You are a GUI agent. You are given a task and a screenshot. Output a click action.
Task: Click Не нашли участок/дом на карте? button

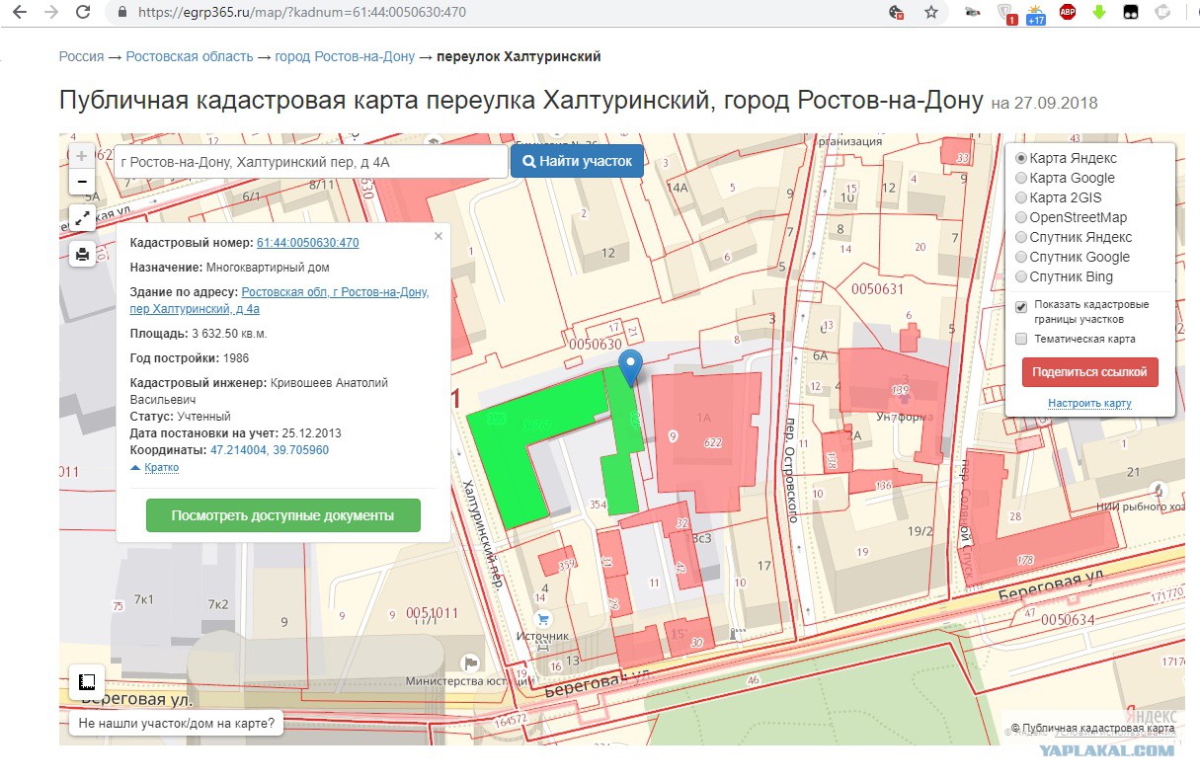point(177,723)
